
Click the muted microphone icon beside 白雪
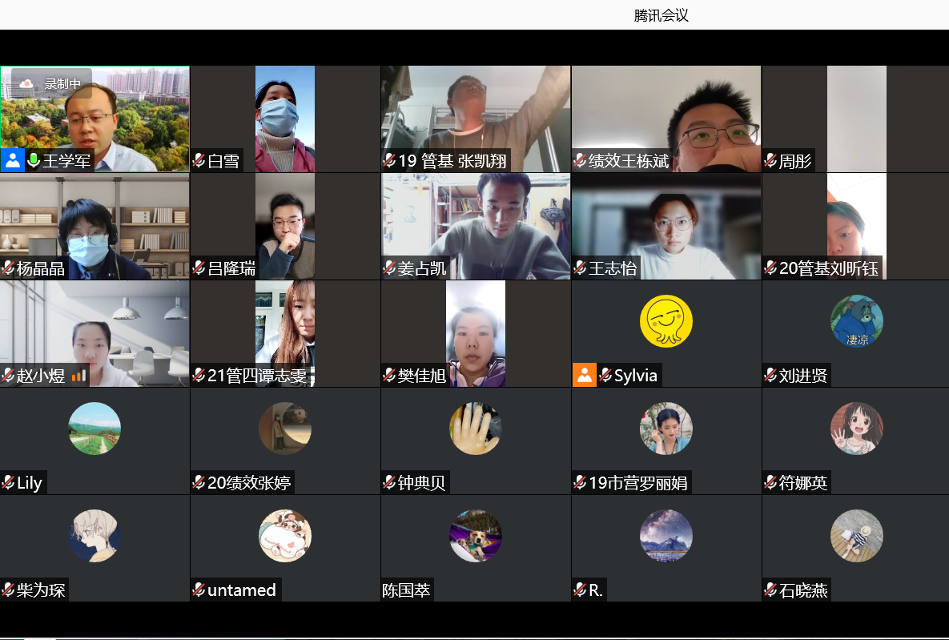pos(199,161)
